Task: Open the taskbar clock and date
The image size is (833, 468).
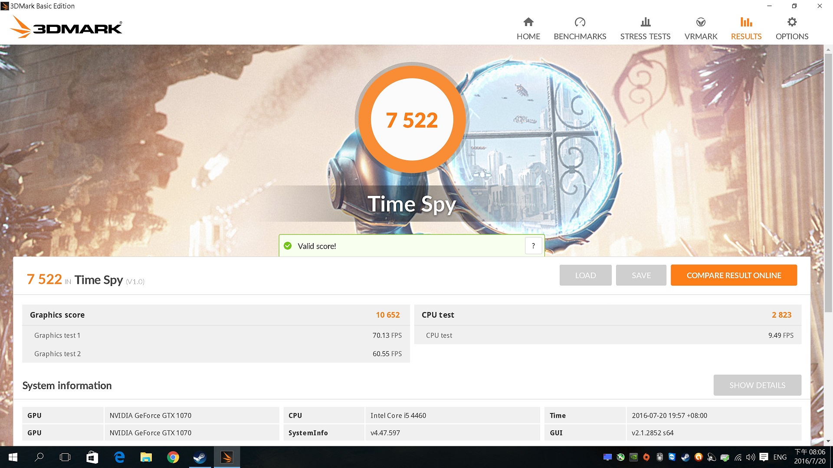Action: tap(810, 457)
